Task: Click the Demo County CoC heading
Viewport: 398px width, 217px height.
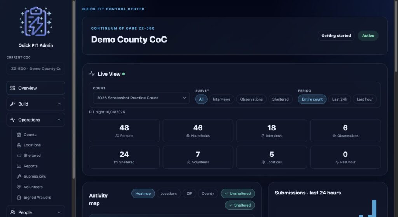Action: tap(129, 40)
